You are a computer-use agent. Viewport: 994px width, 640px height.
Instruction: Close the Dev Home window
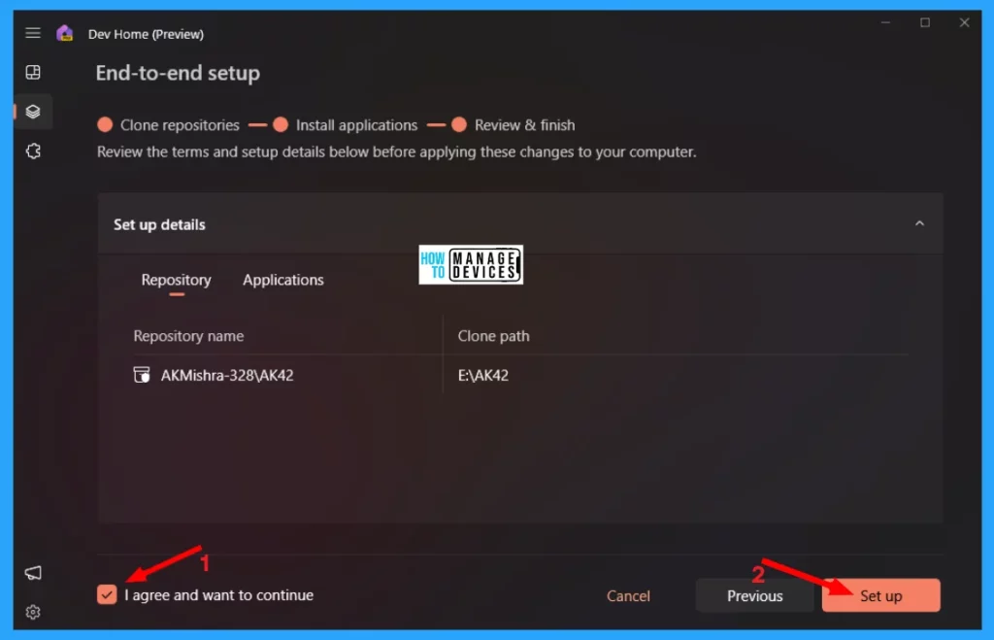tap(964, 23)
